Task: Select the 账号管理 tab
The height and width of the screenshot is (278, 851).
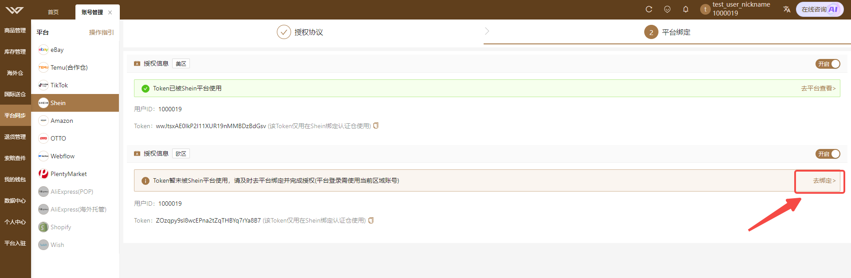Action: pos(92,12)
